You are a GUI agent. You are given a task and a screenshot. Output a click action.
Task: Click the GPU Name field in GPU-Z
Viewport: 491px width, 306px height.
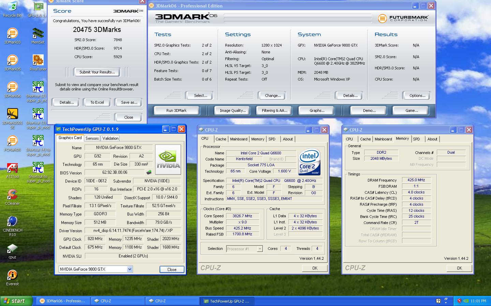click(x=119, y=148)
